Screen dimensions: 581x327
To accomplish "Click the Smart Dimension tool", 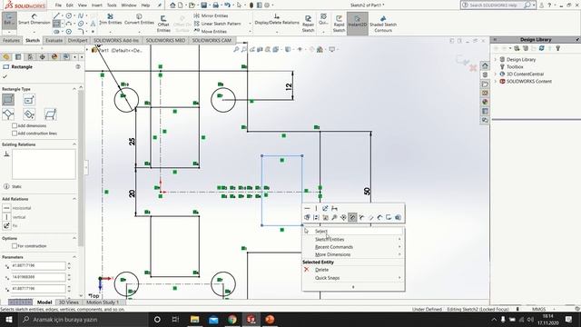I will click(x=34, y=19).
